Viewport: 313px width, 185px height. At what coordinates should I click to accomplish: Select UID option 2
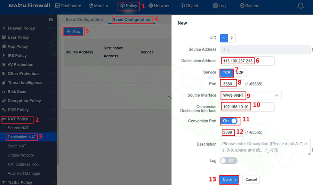232,38
